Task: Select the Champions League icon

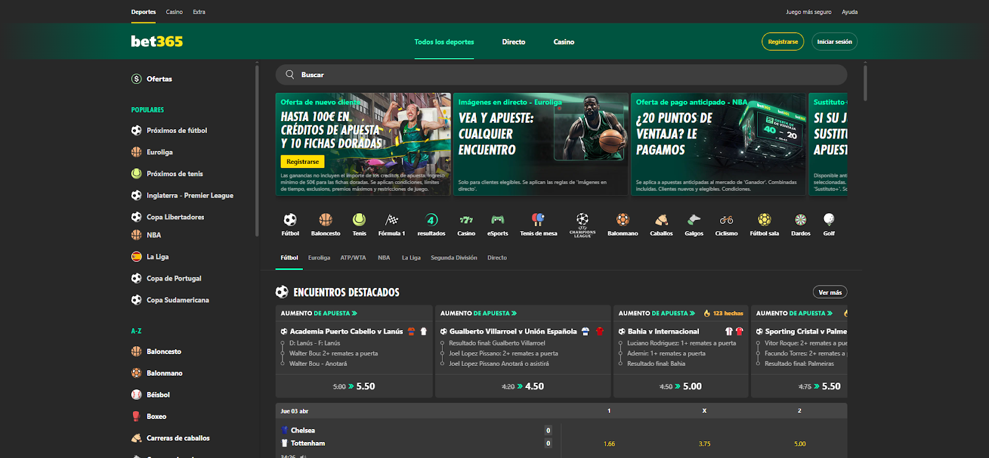Action: (x=582, y=225)
